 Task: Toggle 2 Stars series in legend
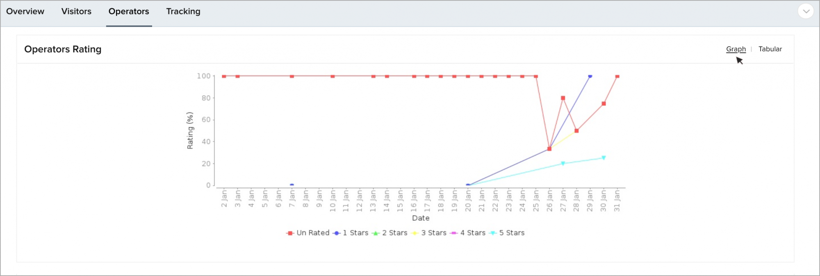pyautogui.click(x=389, y=233)
